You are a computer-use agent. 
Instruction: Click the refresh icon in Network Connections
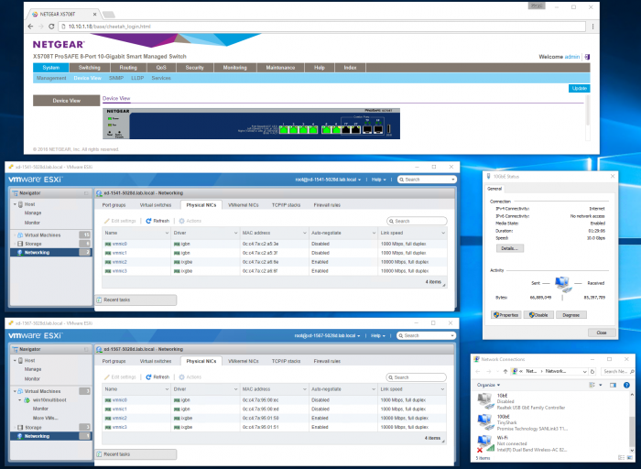[x=592, y=371]
